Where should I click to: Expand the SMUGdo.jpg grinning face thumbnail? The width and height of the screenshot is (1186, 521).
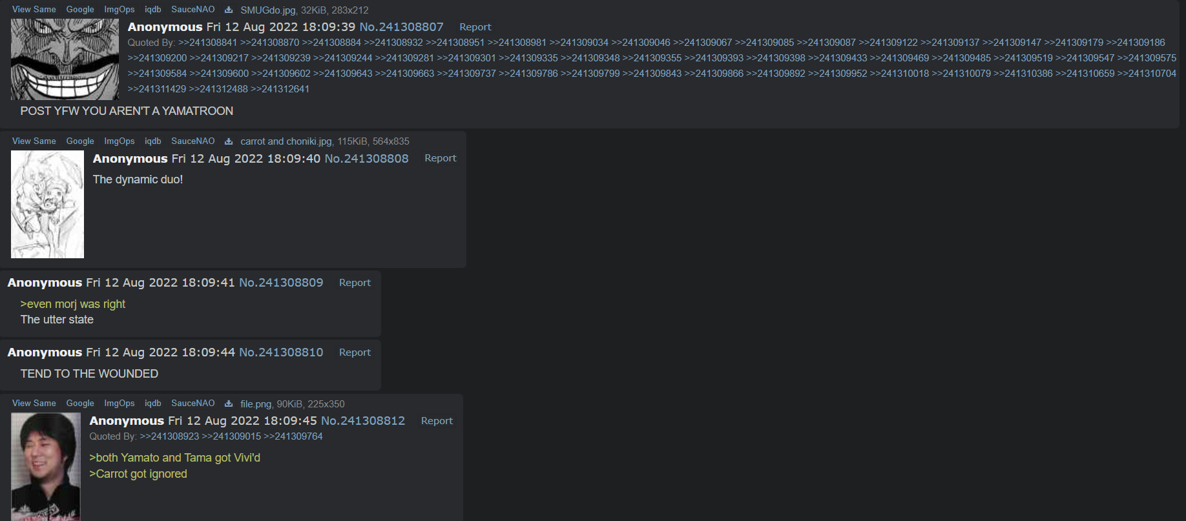(65, 59)
